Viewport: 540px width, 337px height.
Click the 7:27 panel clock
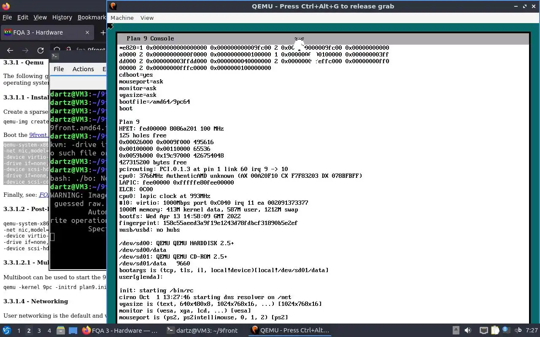pyautogui.click(x=532, y=330)
